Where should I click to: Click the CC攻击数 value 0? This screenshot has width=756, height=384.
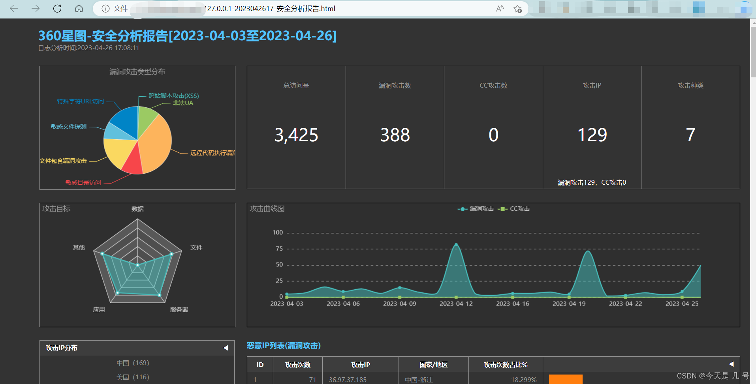click(x=493, y=135)
